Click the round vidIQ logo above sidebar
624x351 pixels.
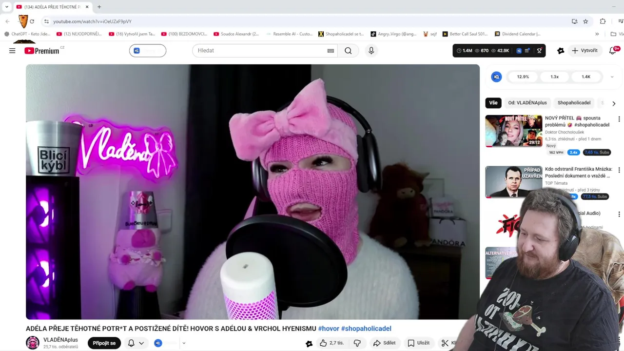point(496,77)
